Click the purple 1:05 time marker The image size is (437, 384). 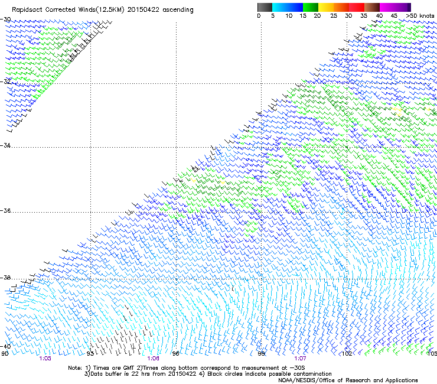point(45,359)
